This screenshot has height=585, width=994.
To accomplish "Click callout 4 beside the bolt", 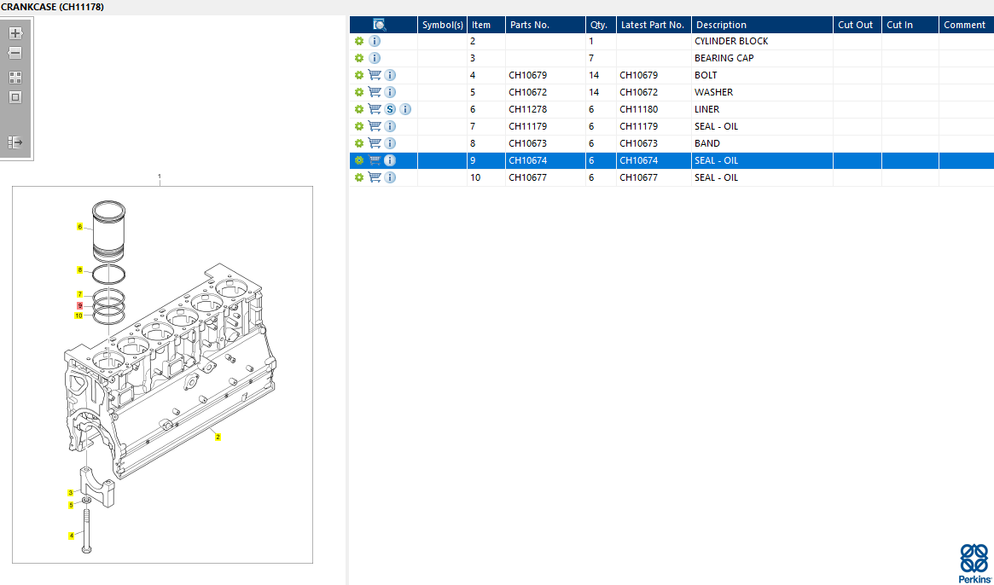I will (x=71, y=536).
